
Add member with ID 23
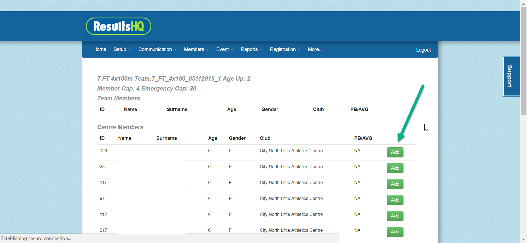[395, 168]
